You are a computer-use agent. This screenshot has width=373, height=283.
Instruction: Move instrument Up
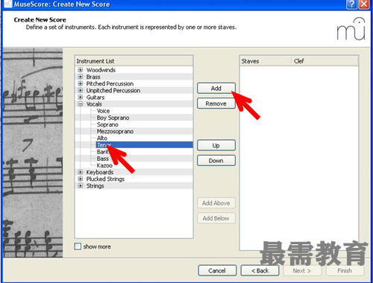tap(216, 145)
